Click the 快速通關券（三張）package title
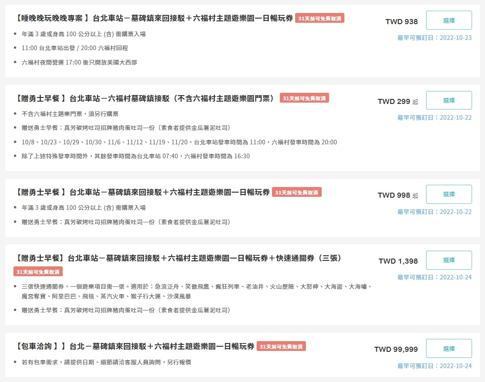Viewport: 485px width, 382px height. tap(179, 258)
